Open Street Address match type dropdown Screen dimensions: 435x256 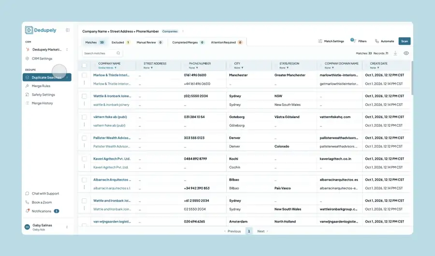click(x=148, y=68)
